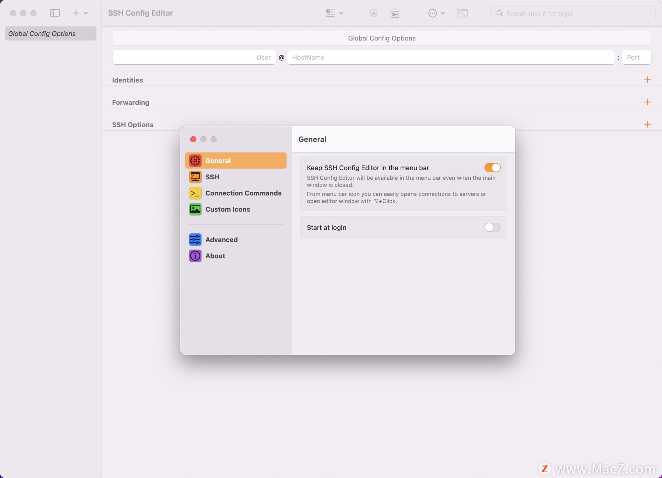Click the 'Start at login' label

[x=327, y=227]
